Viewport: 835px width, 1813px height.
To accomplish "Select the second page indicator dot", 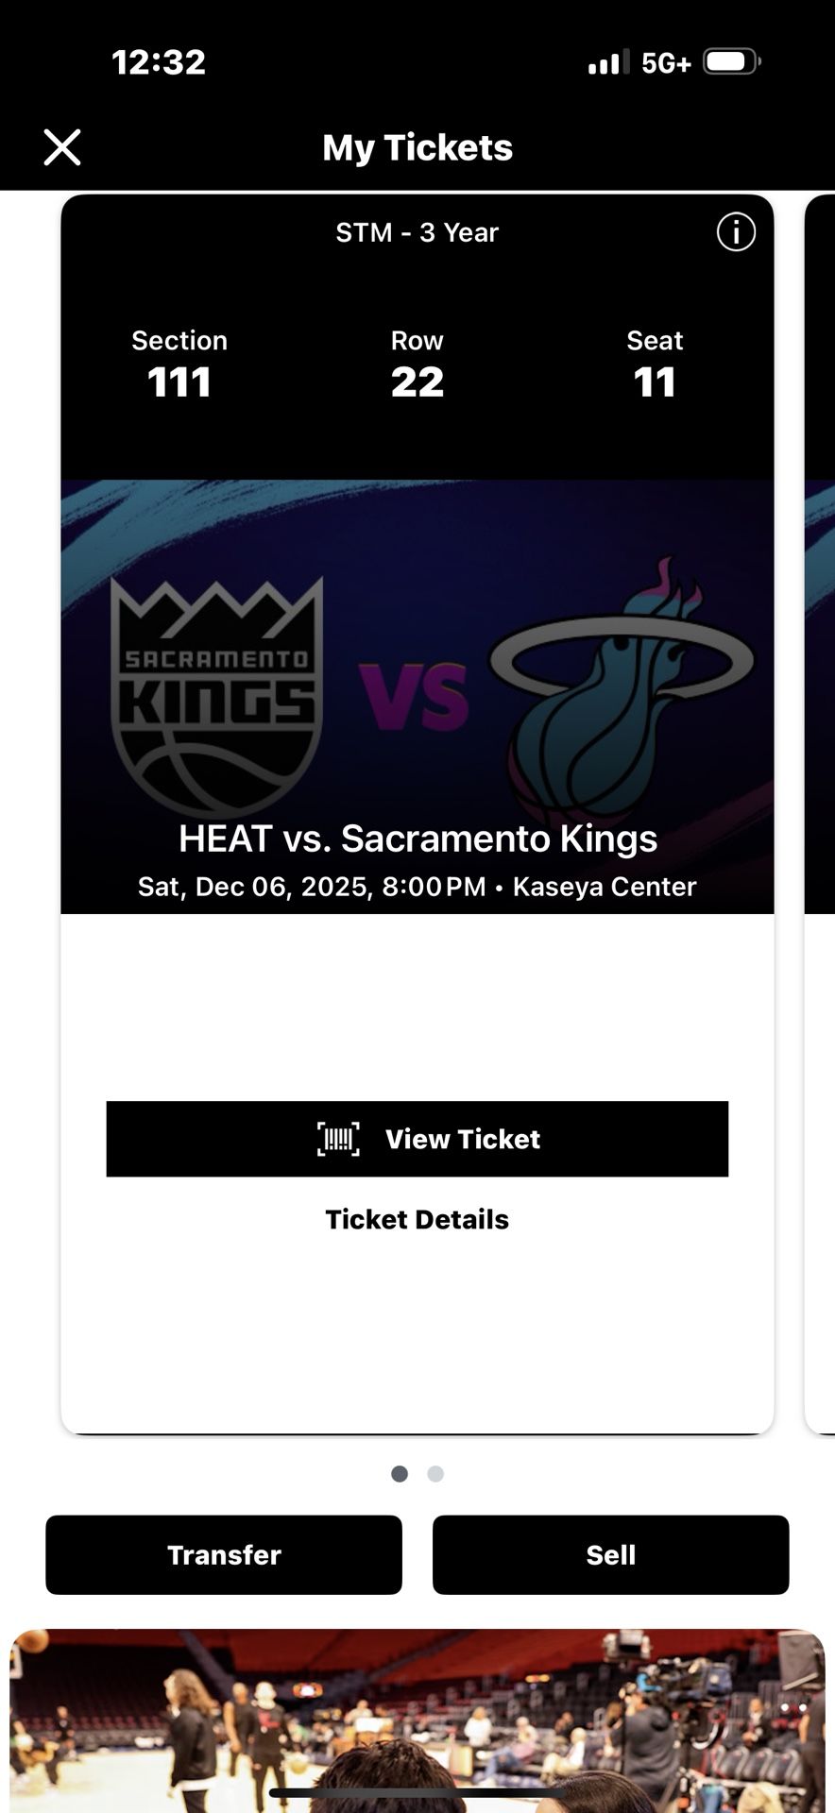I will [435, 1473].
